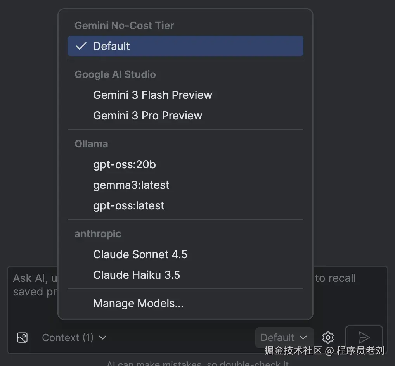This screenshot has height=366, width=395.
Task: Click the anthropic section header
Action: (98, 234)
